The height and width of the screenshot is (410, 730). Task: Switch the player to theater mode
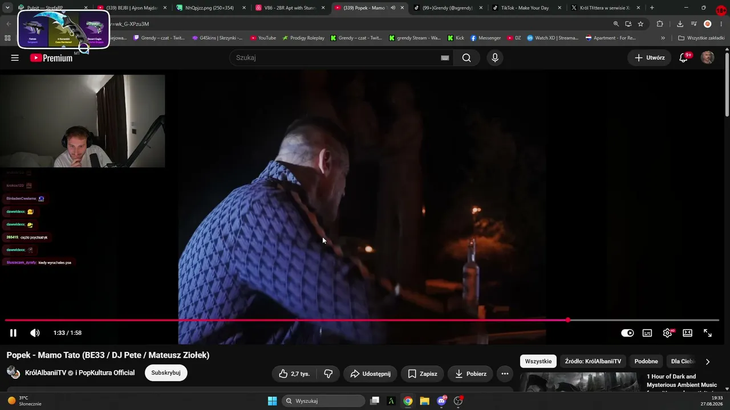click(x=688, y=333)
